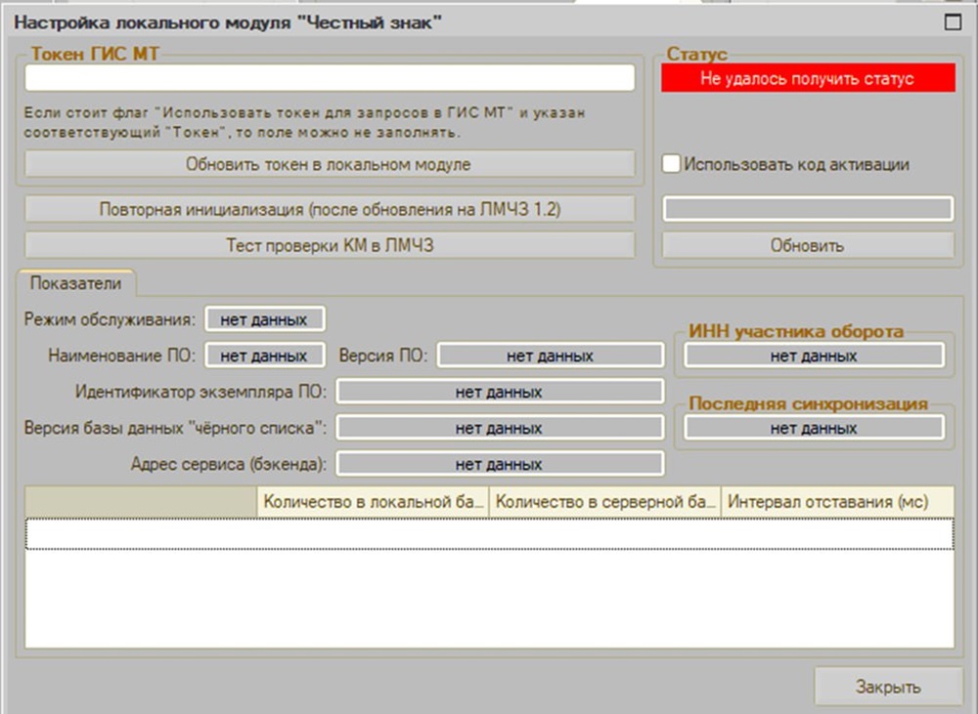Run Тест проверки КМ в ЛМЧЗ
The width and height of the screenshot is (978, 714).
pos(330,245)
